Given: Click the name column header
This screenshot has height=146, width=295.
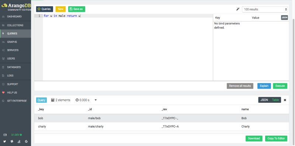Looking at the screenshot, I should [x=245, y=109].
